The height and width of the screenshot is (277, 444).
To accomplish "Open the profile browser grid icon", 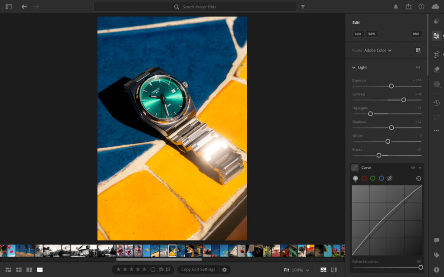I will pyautogui.click(x=418, y=50).
